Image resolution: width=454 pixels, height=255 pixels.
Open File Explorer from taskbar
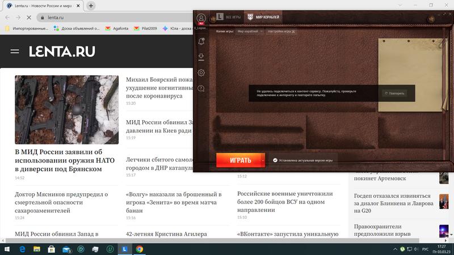(x=37, y=249)
